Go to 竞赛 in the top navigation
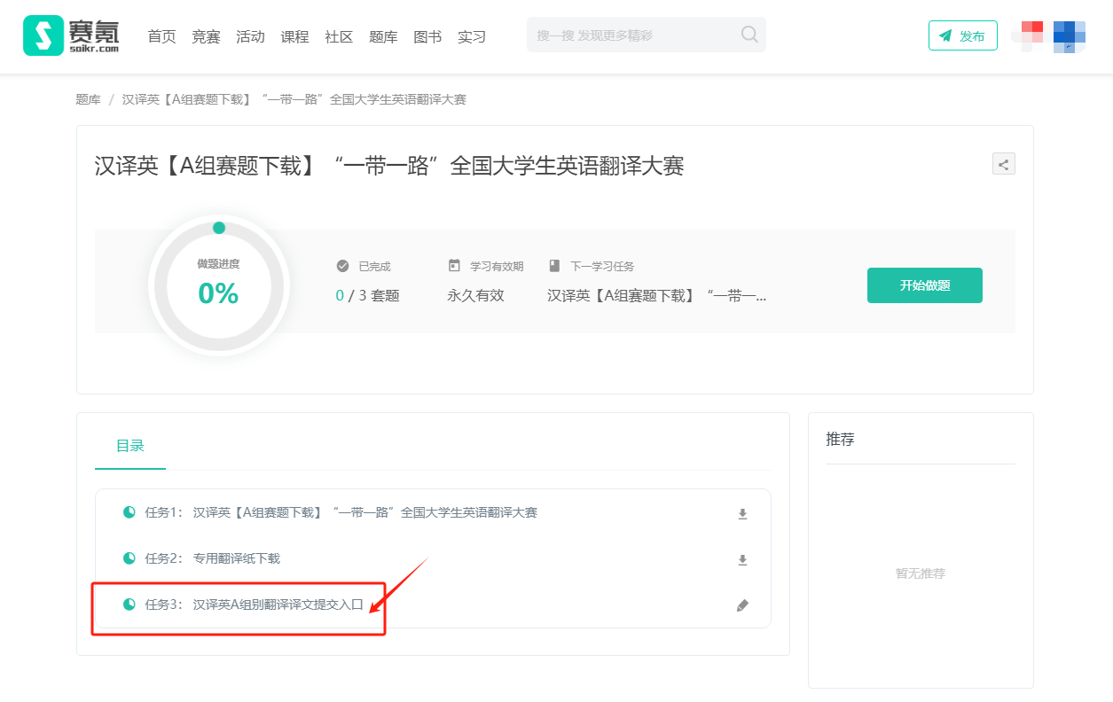The height and width of the screenshot is (702, 1113). (x=206, y=36)
